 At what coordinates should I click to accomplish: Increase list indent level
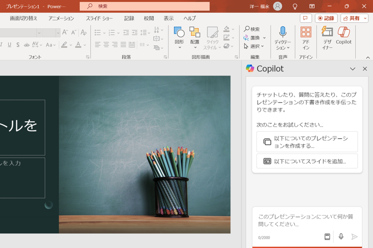click(x=135, y=33)
